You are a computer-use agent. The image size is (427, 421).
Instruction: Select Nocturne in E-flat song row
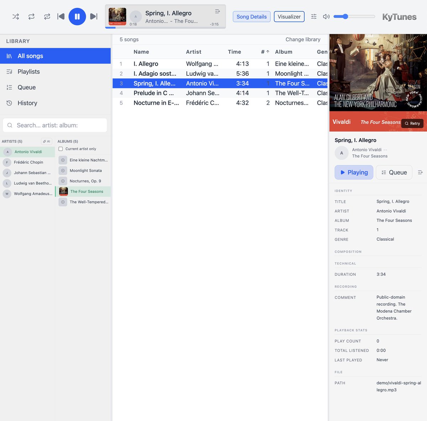click(x=220, y=103)
